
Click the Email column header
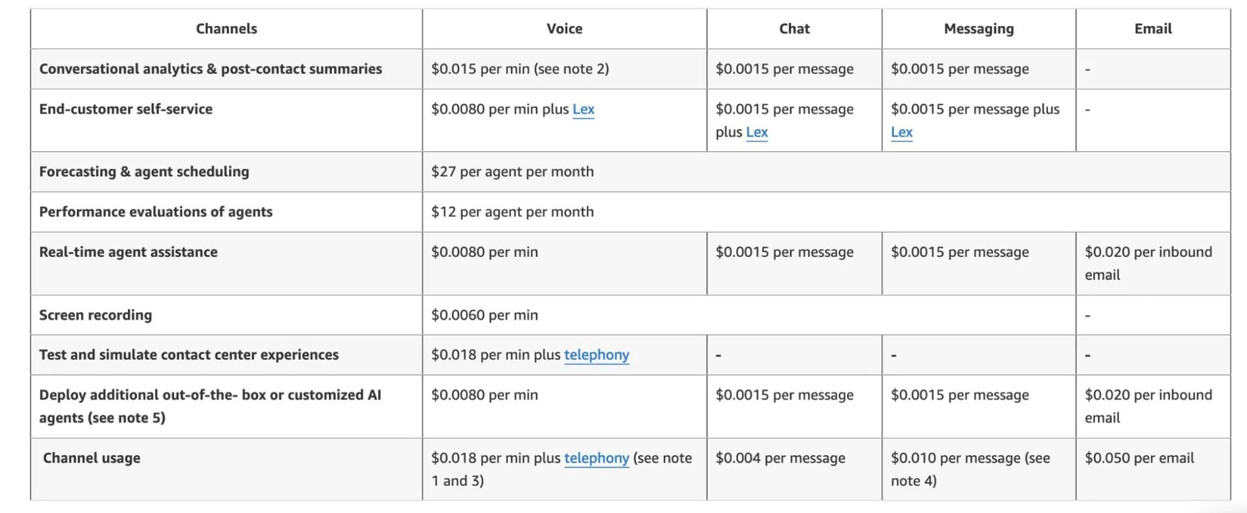(x=1153, y=29)
